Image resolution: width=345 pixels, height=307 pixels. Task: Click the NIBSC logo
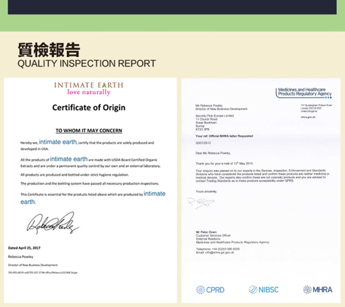264,290
